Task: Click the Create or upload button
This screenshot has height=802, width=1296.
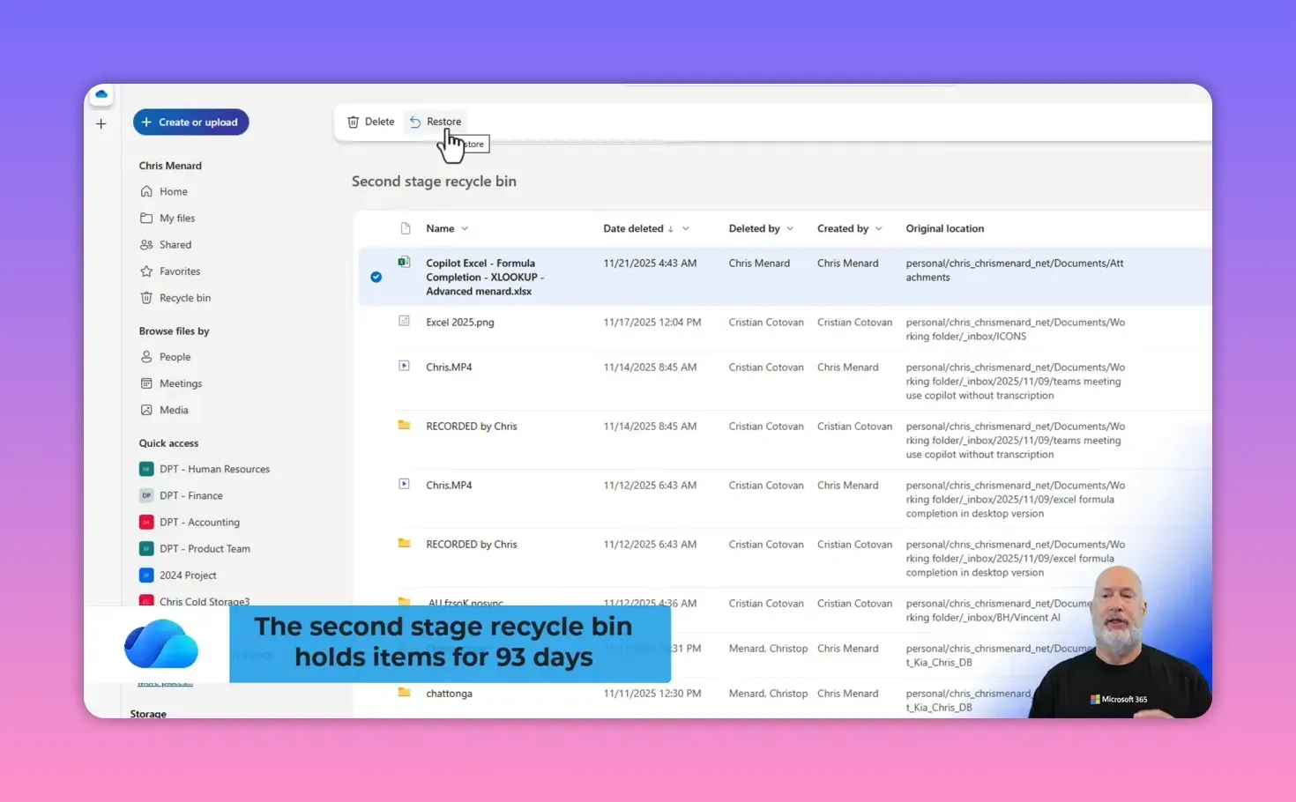Action: [x=190, y=122]
